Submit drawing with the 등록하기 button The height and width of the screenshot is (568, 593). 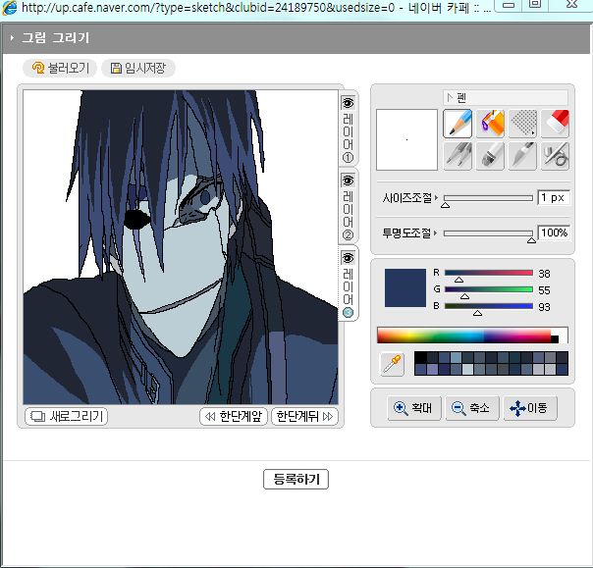(x=296, y=479)
